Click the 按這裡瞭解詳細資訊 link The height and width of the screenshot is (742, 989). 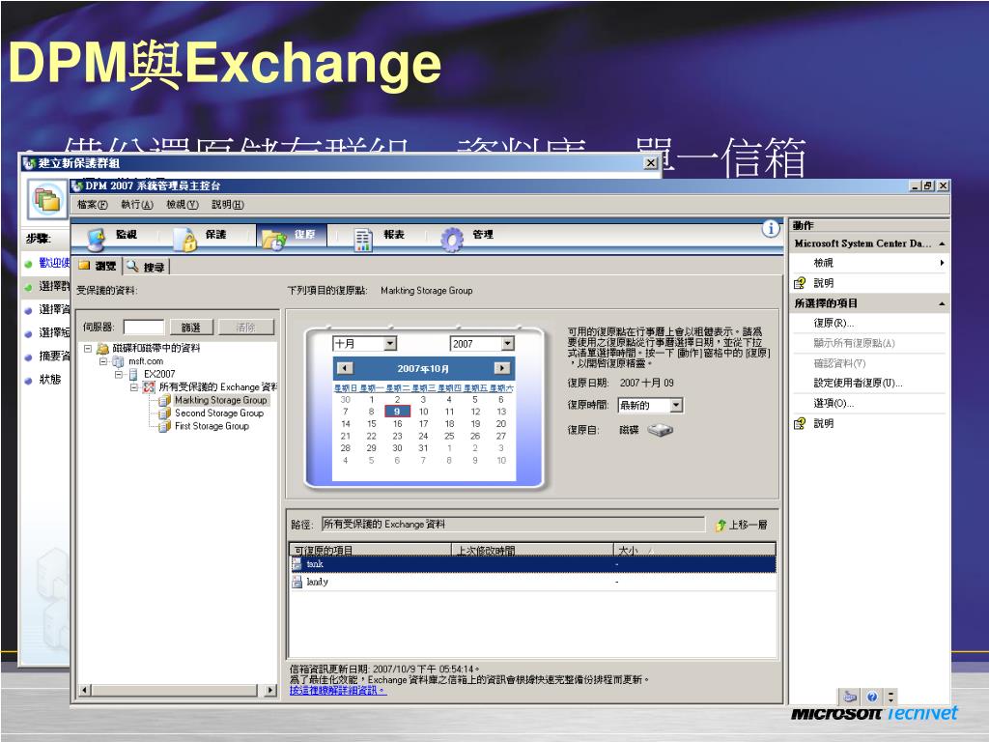[338, 690]
